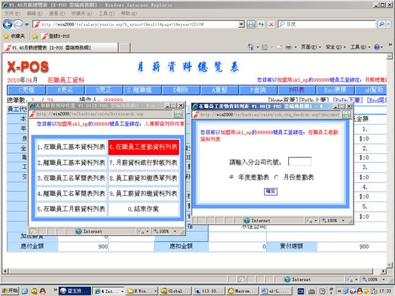Open the 收藏夾 favorites star icon
The height and width of the screenshot is (296, 395).
pos(5,36)
